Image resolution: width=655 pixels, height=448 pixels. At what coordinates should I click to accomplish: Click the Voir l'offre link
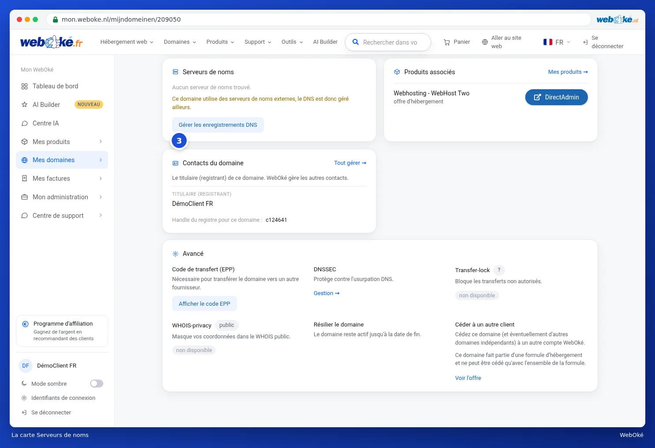click(x=468, y=378)
